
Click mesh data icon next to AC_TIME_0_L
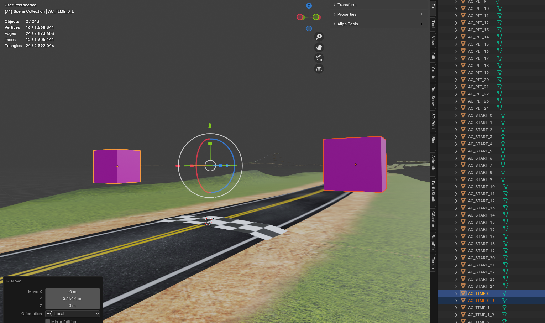click(x=504, y=293)
